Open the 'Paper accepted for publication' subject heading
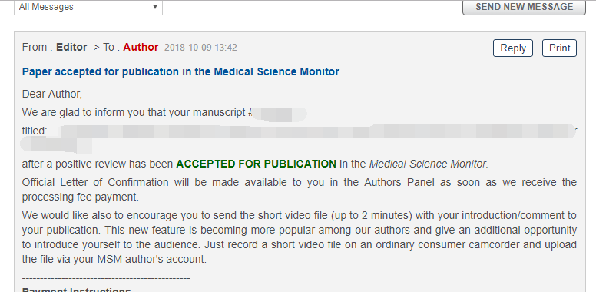 180,71
